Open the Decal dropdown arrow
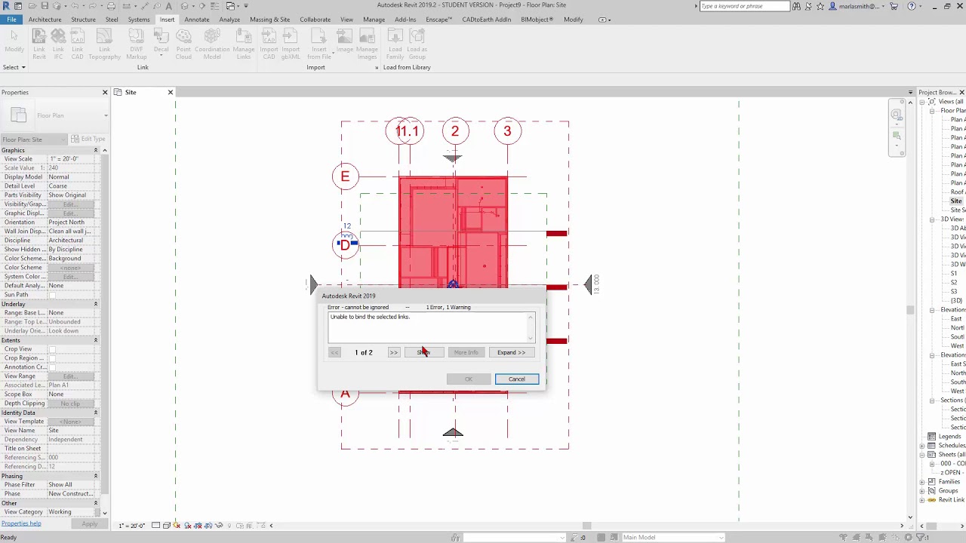 tap(162, 55)
